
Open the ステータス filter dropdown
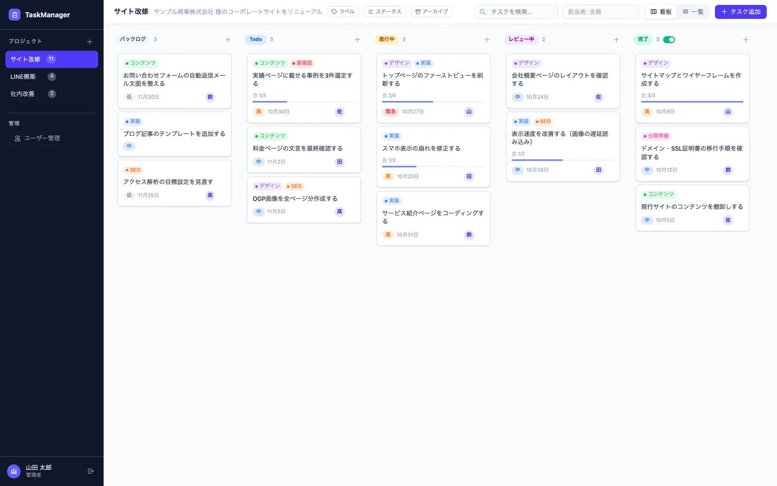point(385,12)
